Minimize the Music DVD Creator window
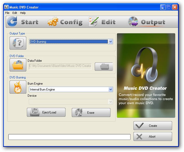The image size is (184, 152). pyautogui.click(x=163, y=7)
